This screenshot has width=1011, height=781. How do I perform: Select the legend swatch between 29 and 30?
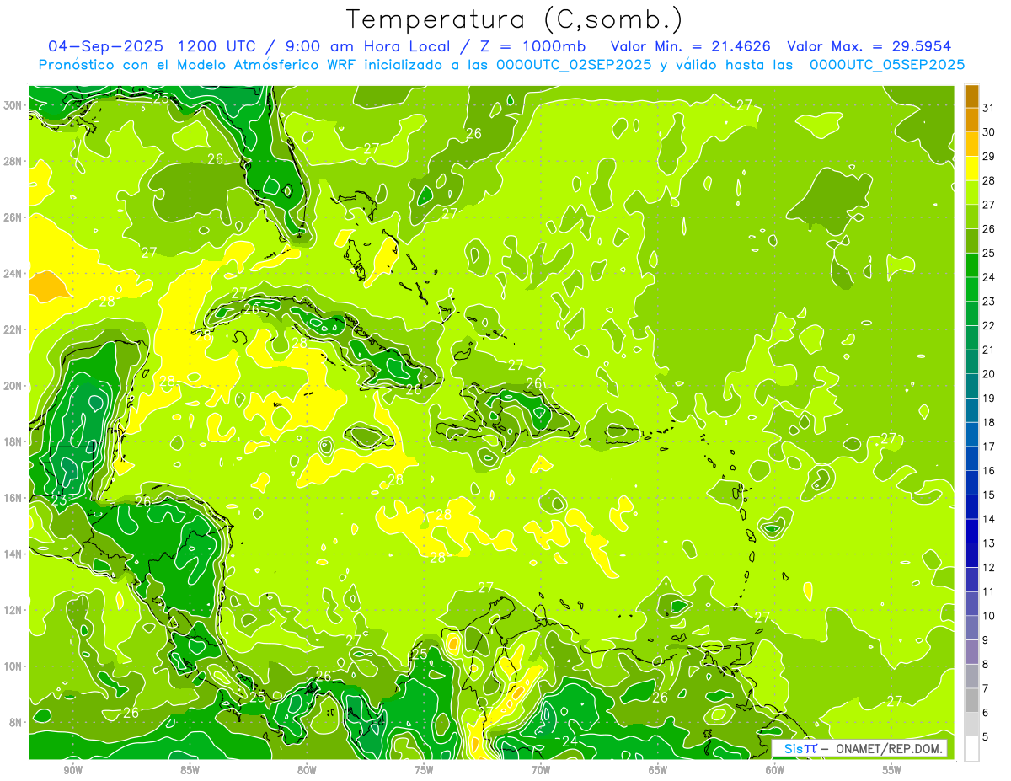(971, 144)
